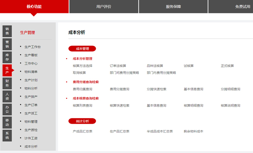Click the red 成本管理 pill button
The image size is (253, 153).
[82, 49]
